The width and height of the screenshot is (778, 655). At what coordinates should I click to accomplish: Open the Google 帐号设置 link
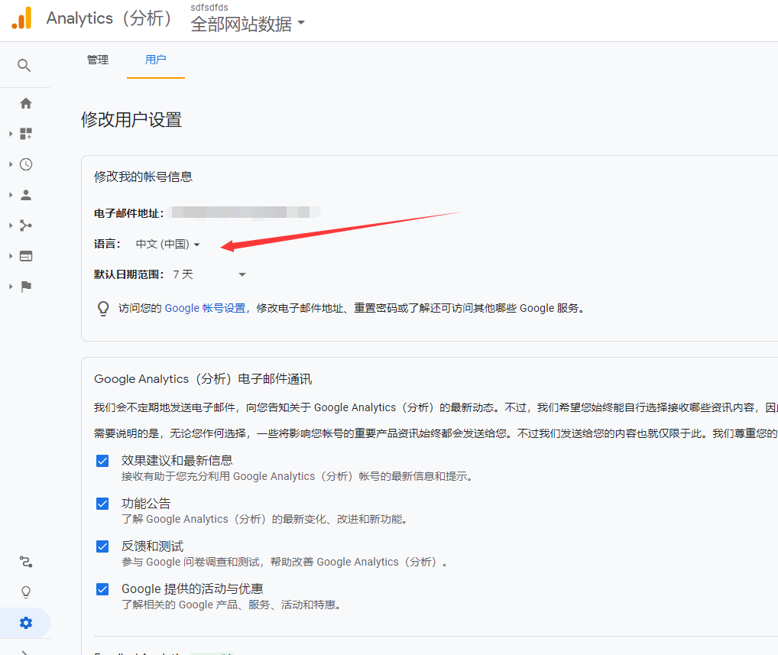point(208,307)
